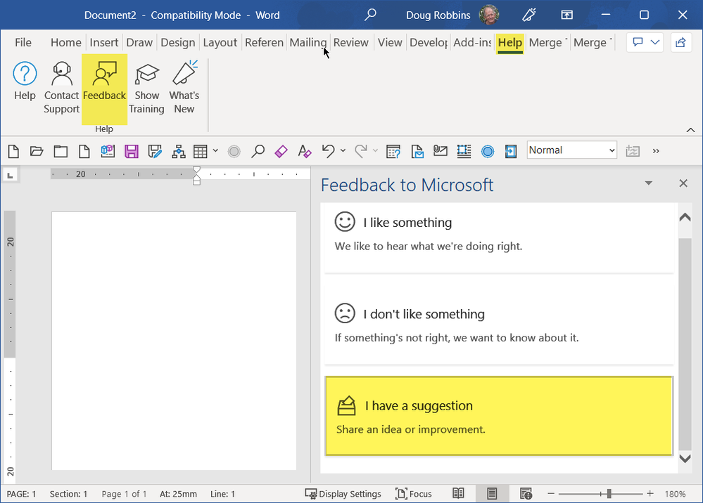Click the New blank document toolbar icon
703x503 pixels.
coord(13,151)
